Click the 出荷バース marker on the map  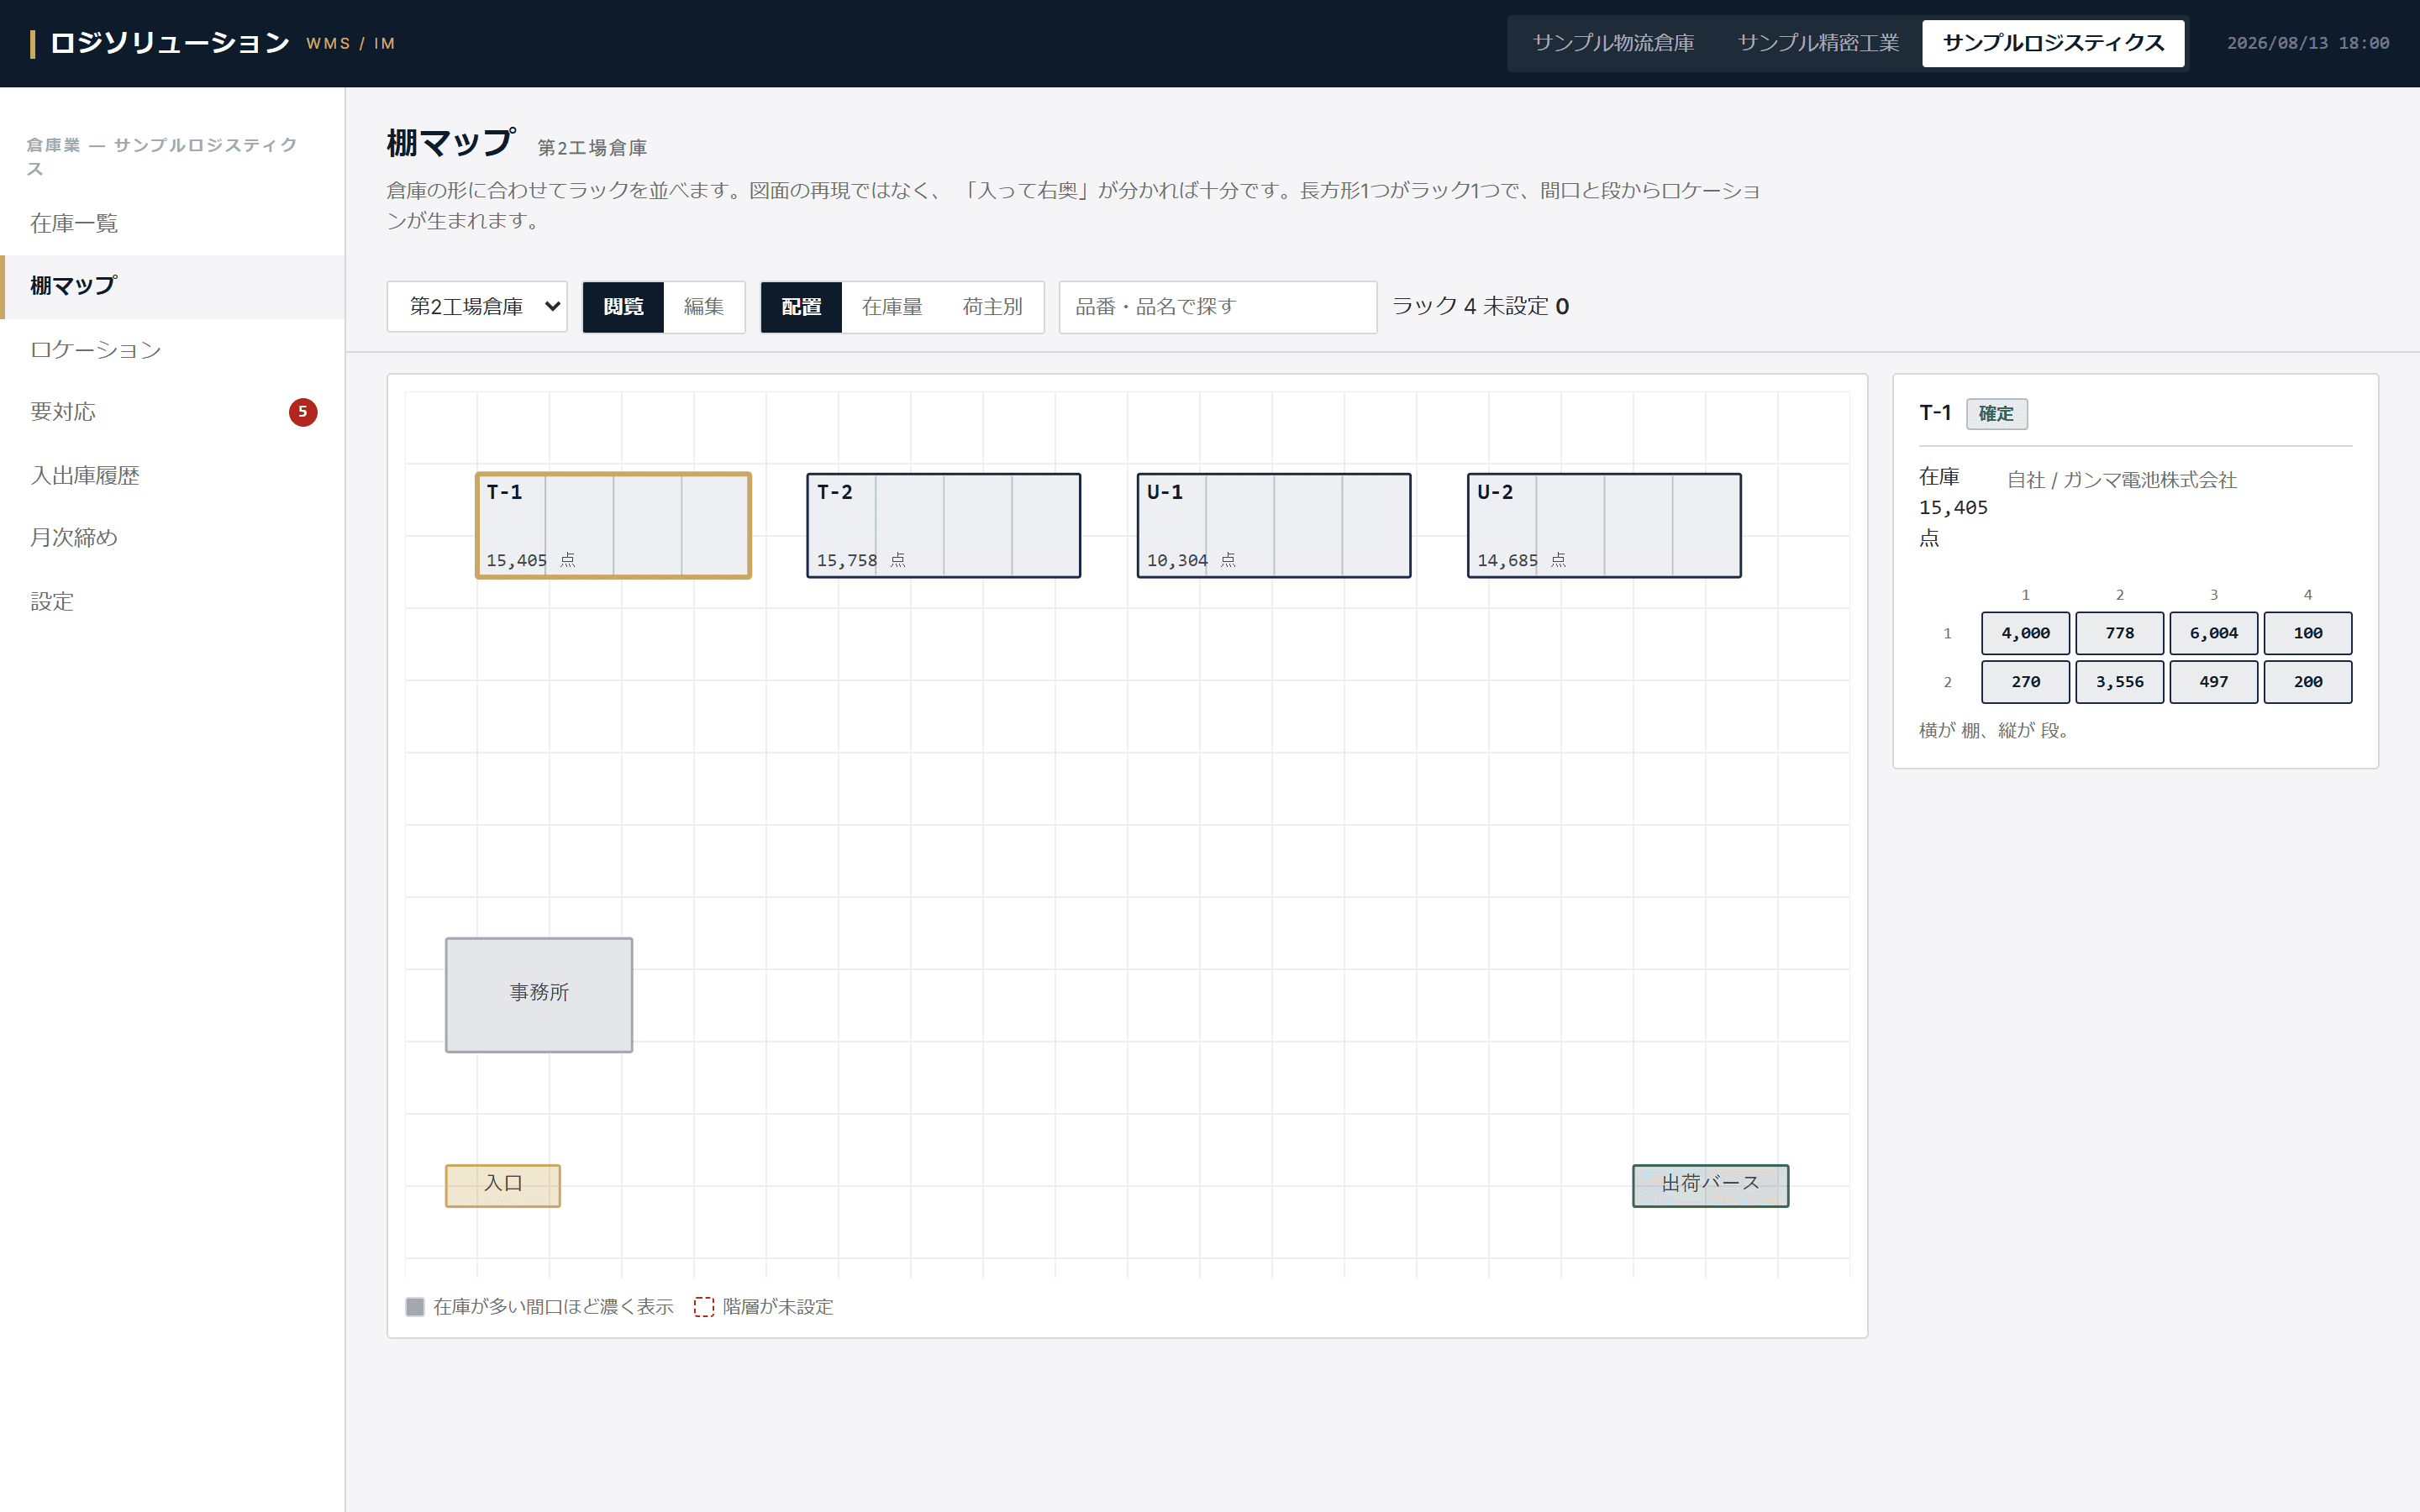[1710, 1185]
